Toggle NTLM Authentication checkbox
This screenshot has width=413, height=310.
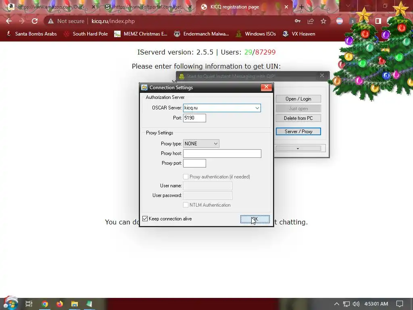(x=186, y=205)
